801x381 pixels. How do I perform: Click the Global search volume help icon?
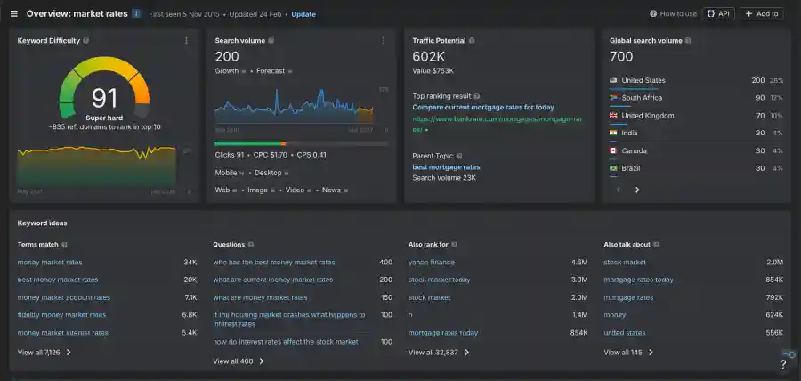688,40
